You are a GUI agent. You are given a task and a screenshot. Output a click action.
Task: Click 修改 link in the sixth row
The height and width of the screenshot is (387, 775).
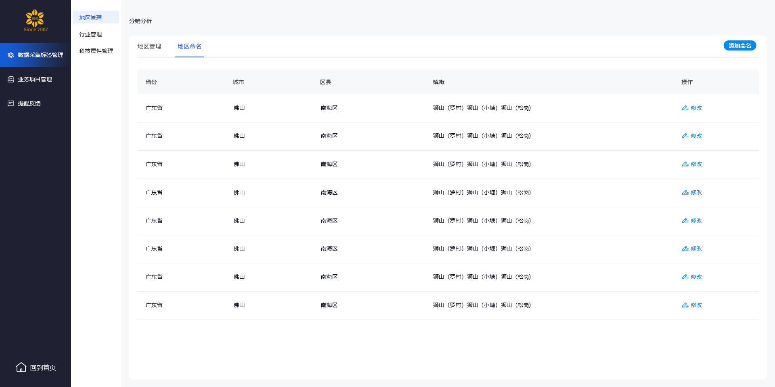[x=696, y=248]
